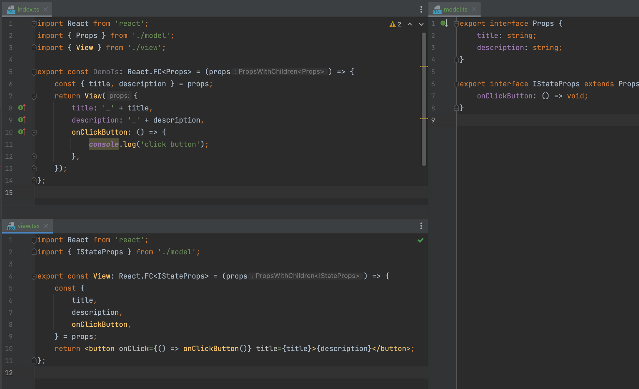Fold the View component in view.tsx
Image resolution: width=639 pixels, height=389 pixels.
pos(34,276)
